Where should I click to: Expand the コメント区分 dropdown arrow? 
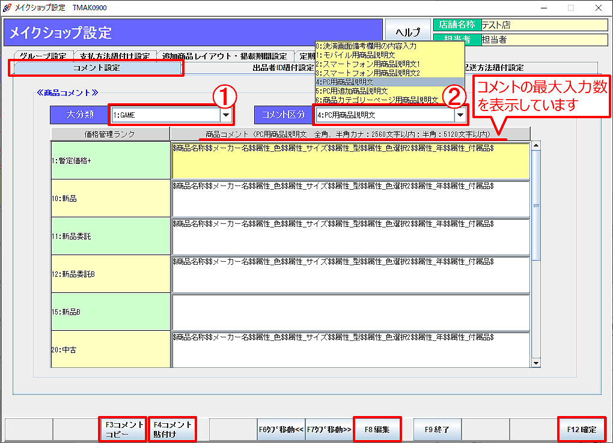point(460,114)
